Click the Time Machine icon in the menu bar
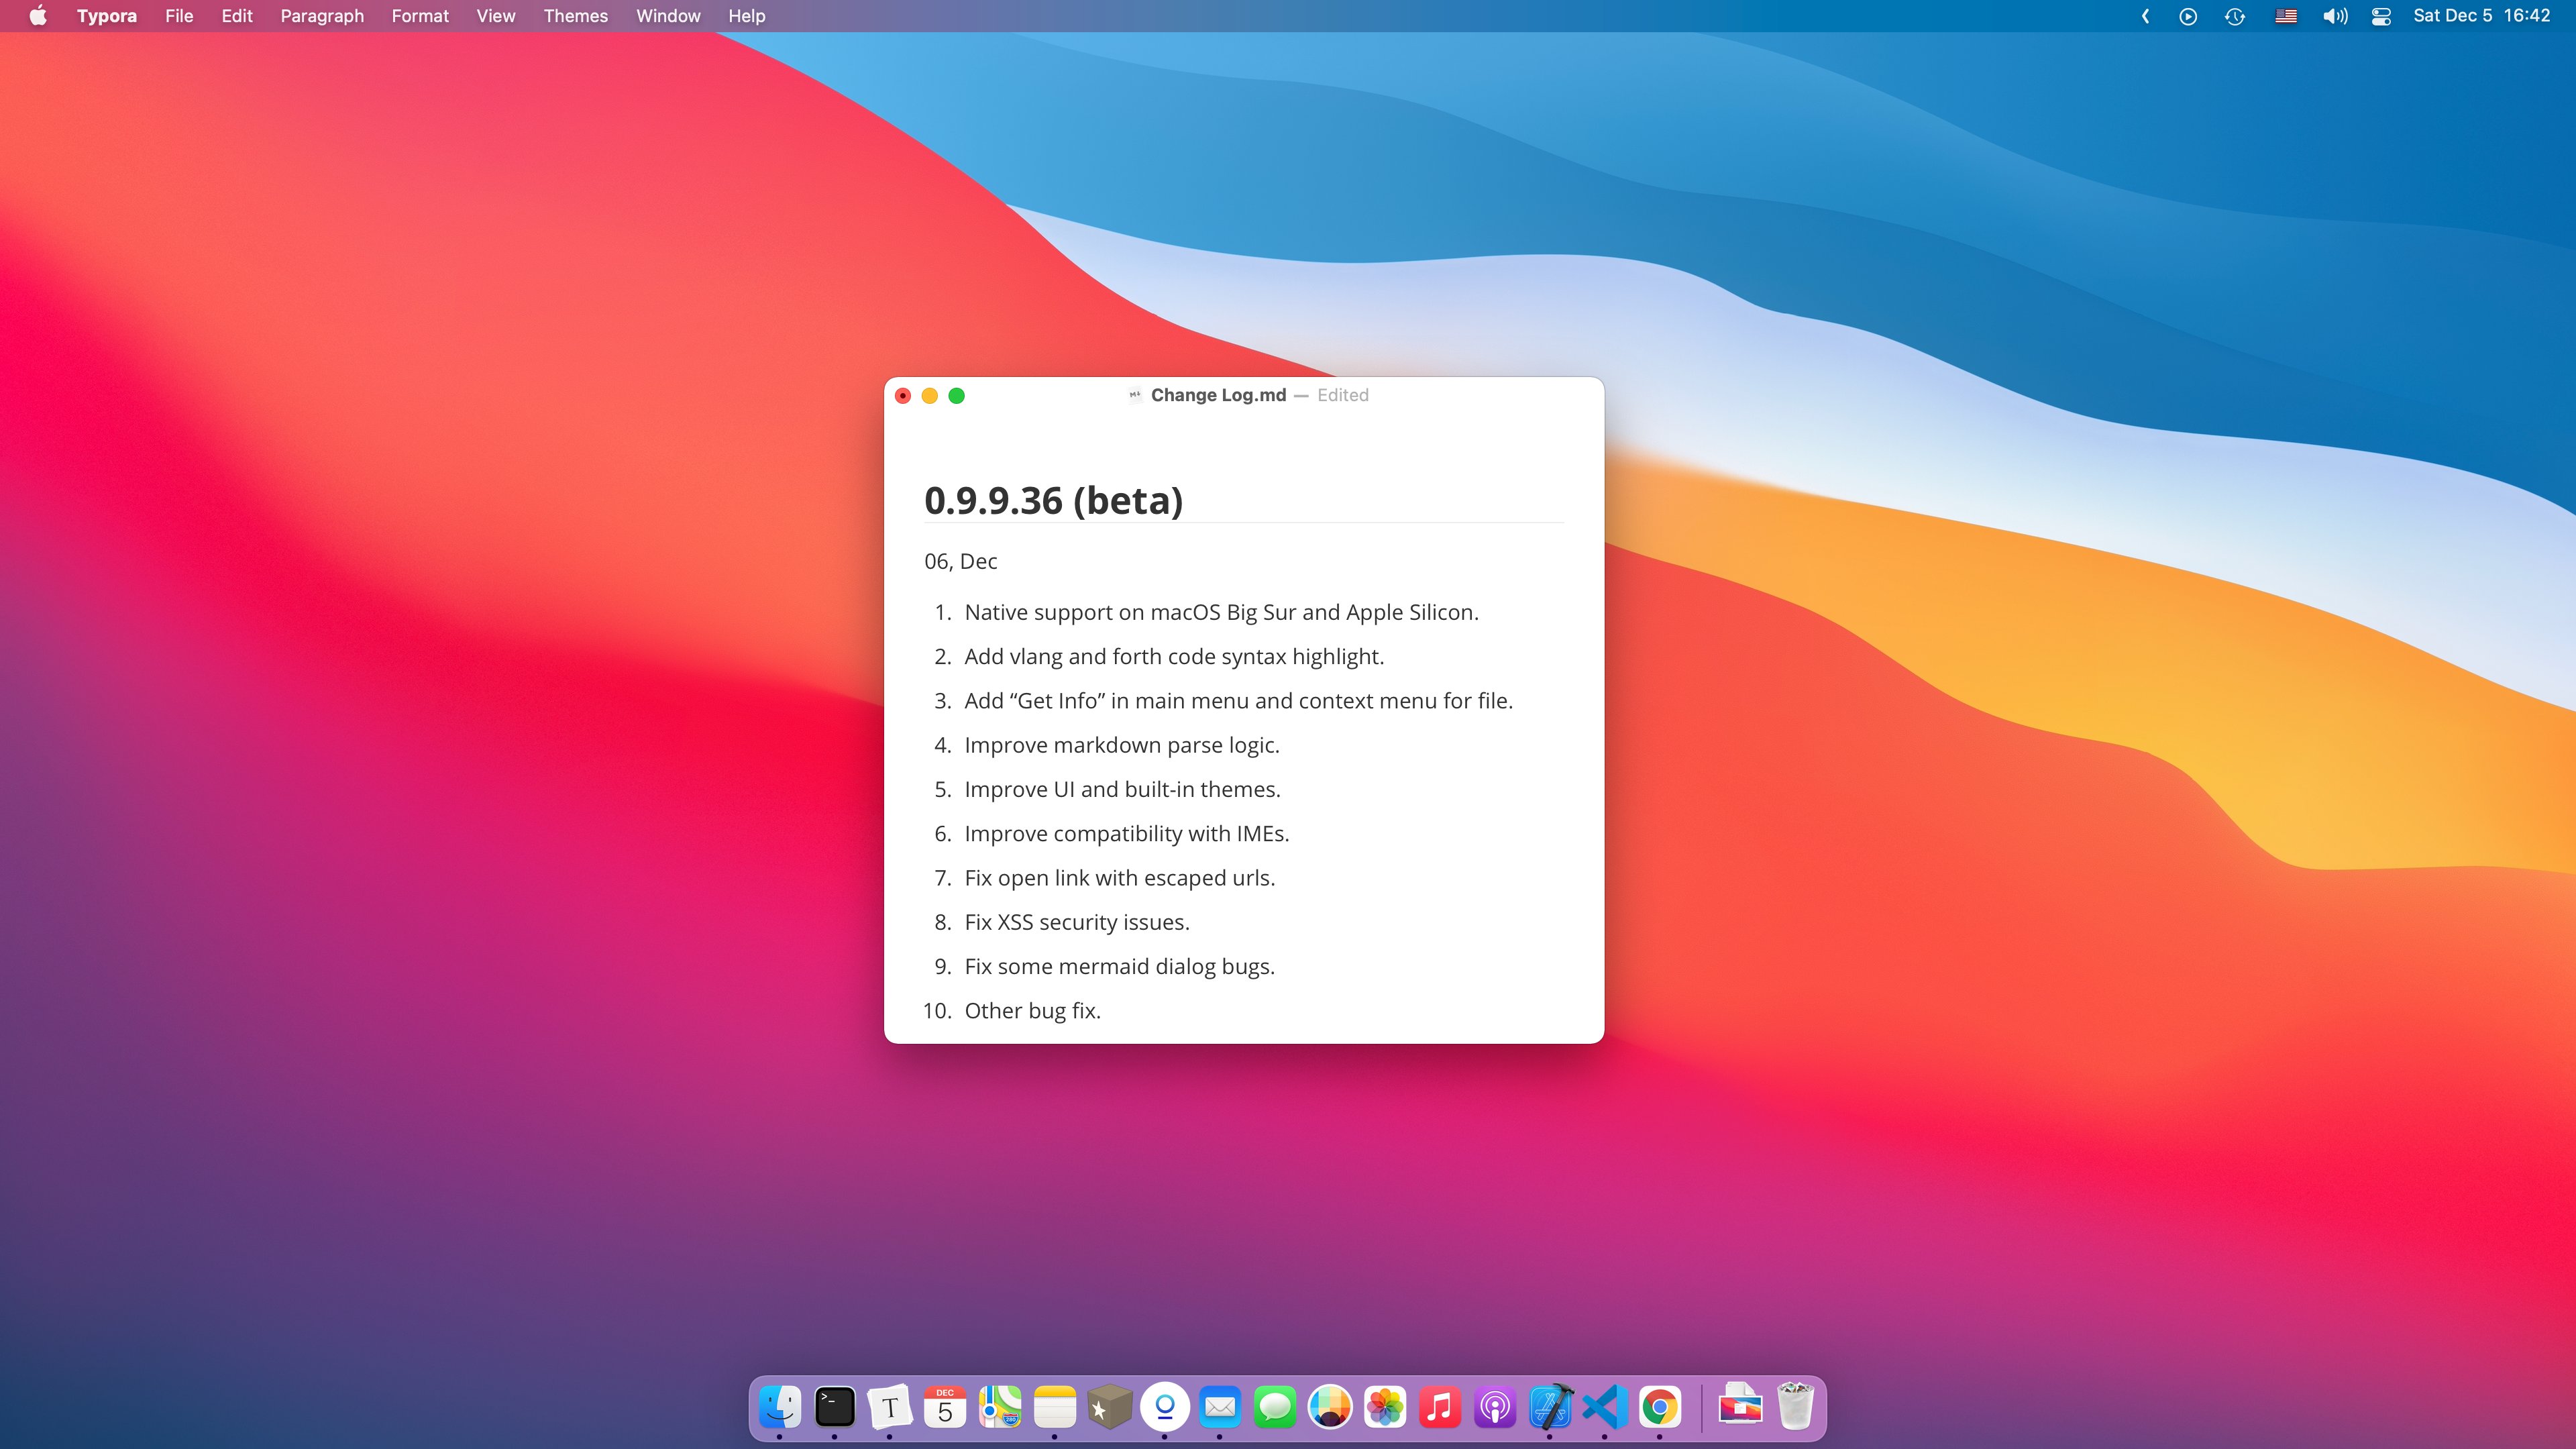Image resolution: width=2576 pixels, height=1449 pixels. (2234, 16)
